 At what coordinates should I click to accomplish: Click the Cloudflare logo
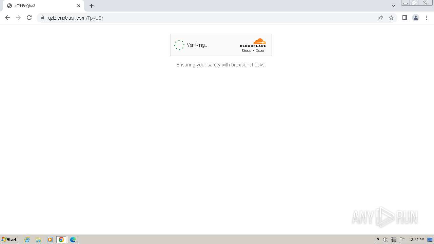click(253, 43)
